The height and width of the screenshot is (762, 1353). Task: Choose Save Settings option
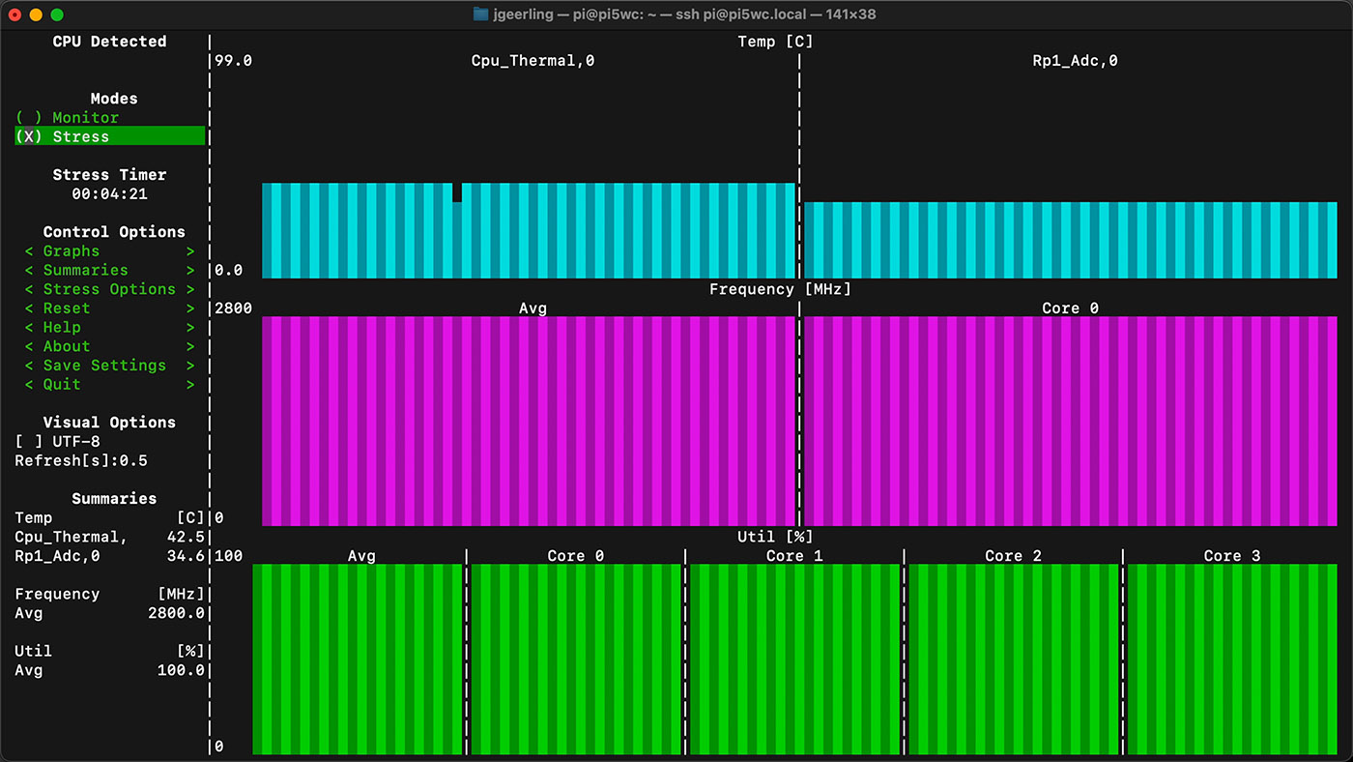[x=109, y=366]
